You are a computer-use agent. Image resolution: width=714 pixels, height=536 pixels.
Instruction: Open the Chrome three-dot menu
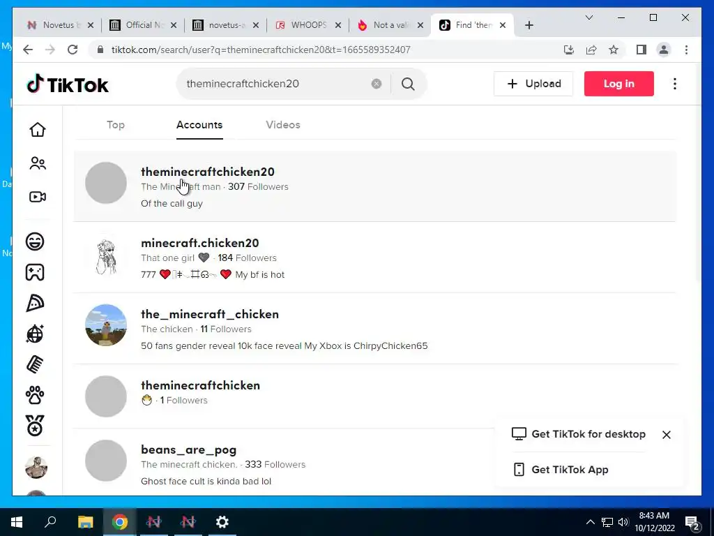coord(686,50)
